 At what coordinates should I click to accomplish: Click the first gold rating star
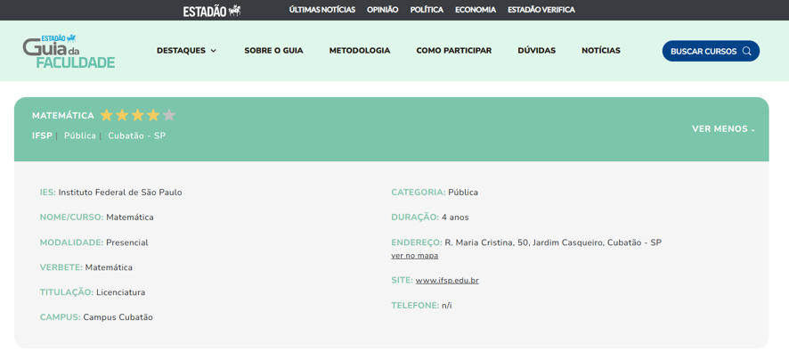point(106,115)
